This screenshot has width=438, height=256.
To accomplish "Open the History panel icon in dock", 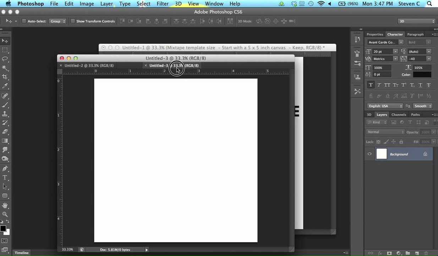I will coord(357,40).
